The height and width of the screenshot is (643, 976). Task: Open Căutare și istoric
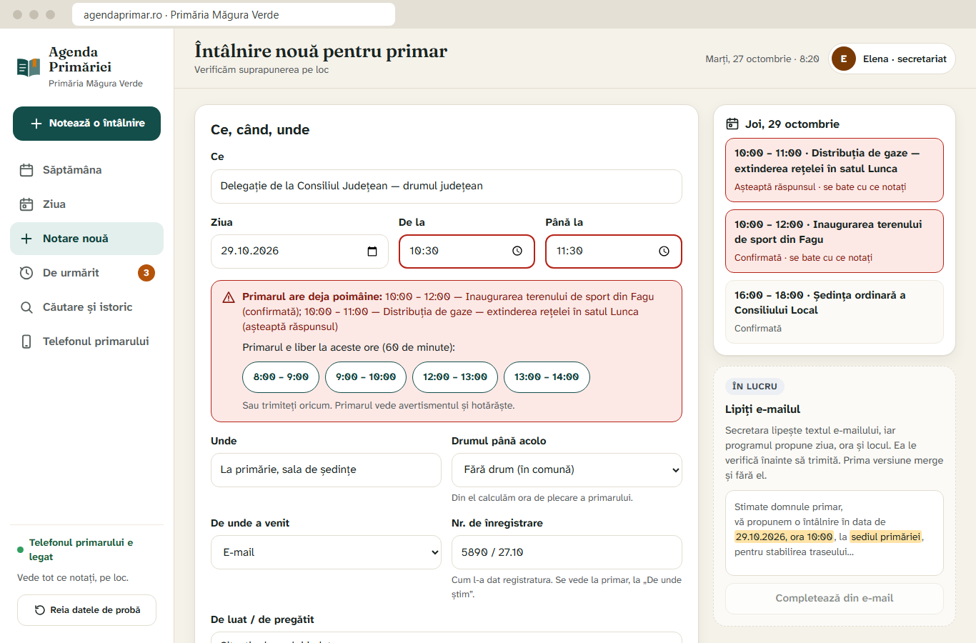click(x=86, y=307)
